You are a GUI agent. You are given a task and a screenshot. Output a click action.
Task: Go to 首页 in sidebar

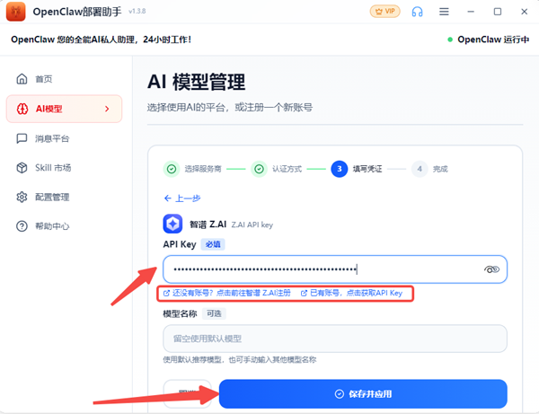[x=64, y=79]
